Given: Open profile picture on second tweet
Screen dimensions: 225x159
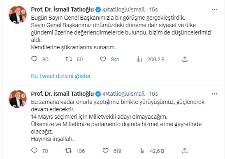Looking at the screenshot, I should click(x=18, y=99).
